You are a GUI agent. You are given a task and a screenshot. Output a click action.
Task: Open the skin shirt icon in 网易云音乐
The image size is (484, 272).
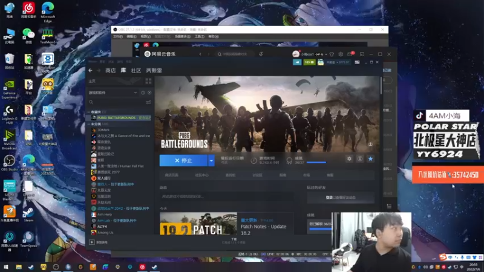pos(332,54)
